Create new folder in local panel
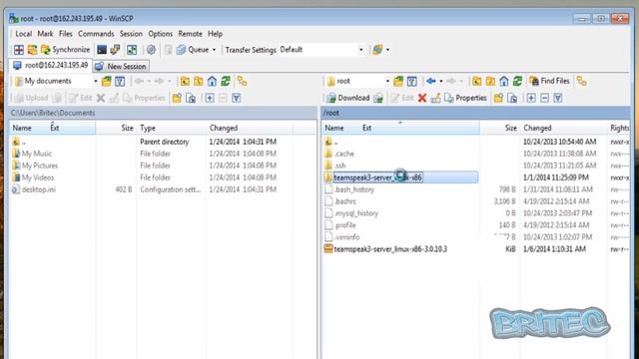The image size is (639, 359). (177, 98)
